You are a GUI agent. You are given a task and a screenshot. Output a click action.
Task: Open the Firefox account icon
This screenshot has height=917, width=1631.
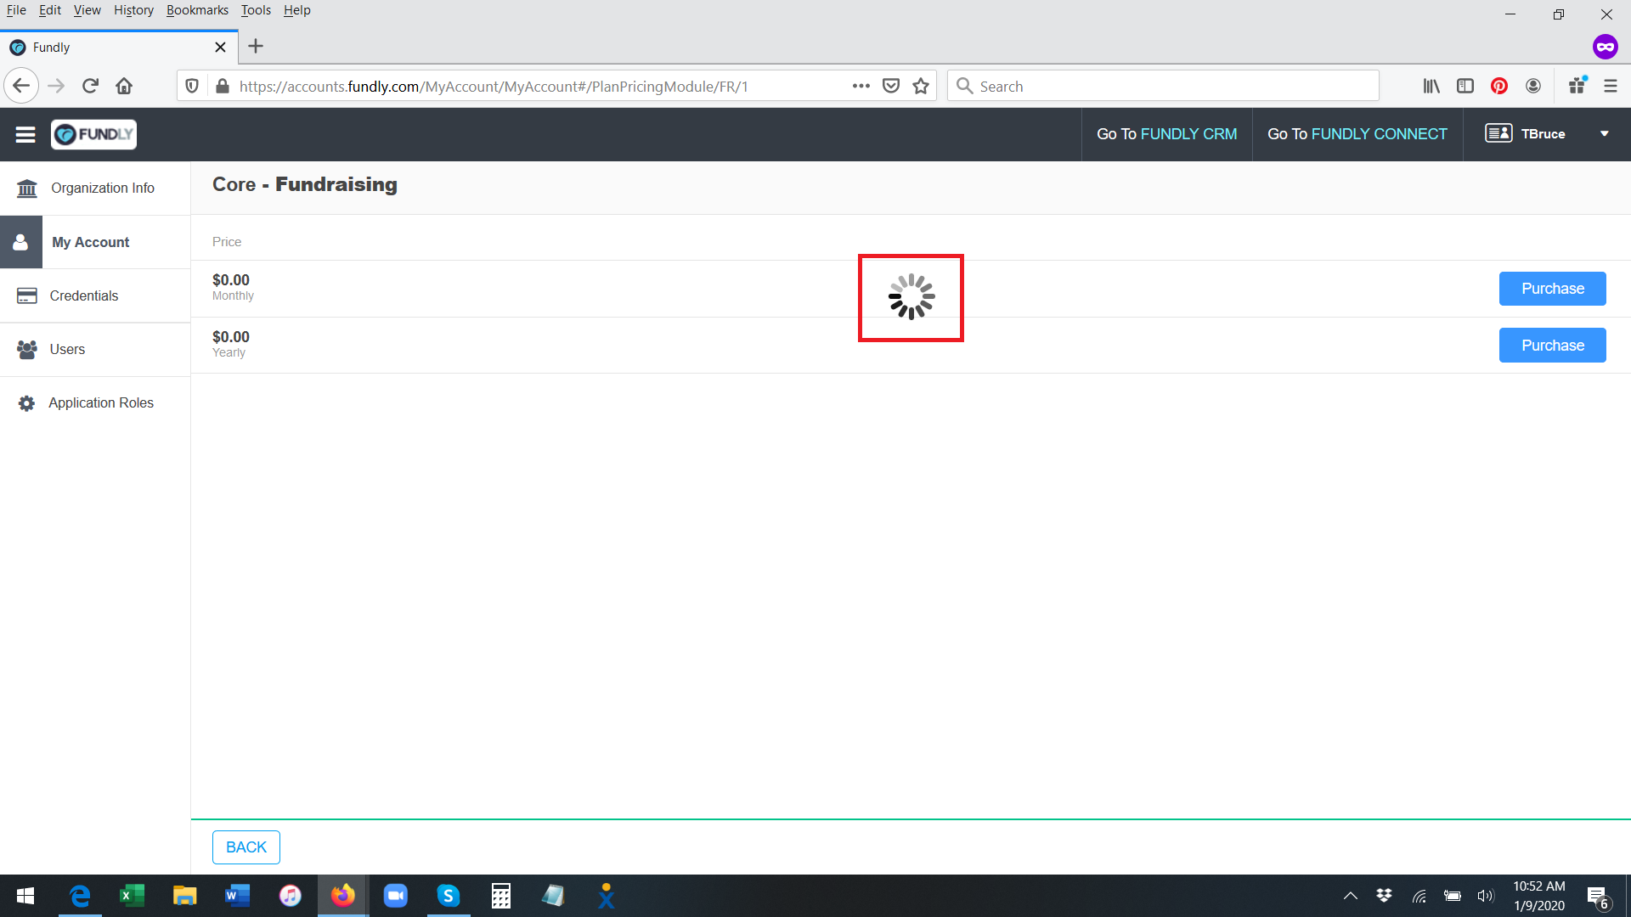click(1533, 86)
